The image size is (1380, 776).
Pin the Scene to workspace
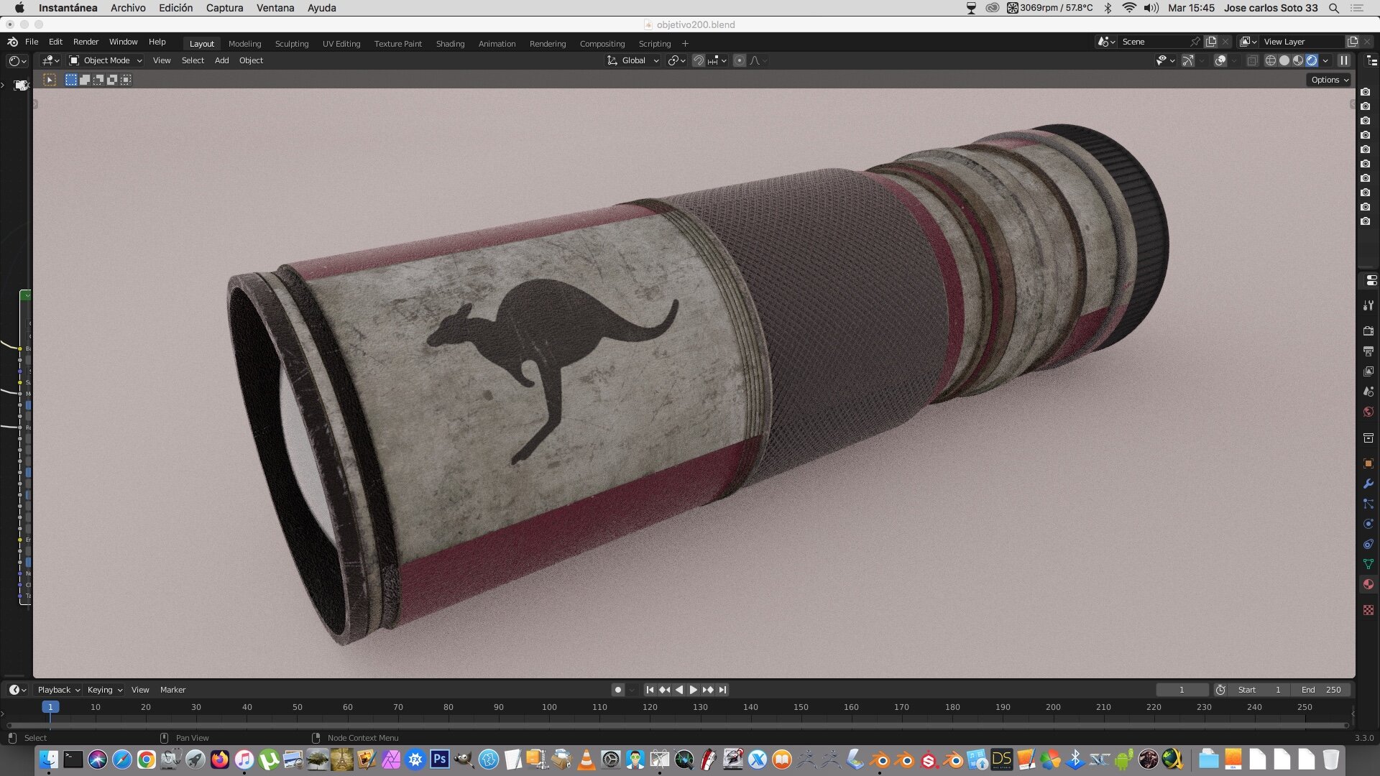point(1195,42)
